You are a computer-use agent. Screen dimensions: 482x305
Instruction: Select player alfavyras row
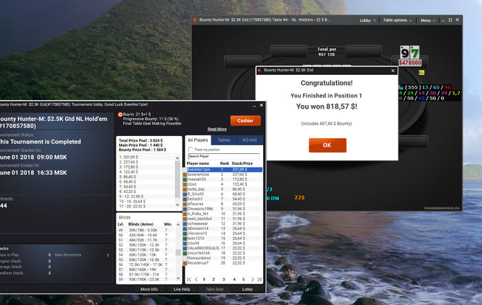223,204
